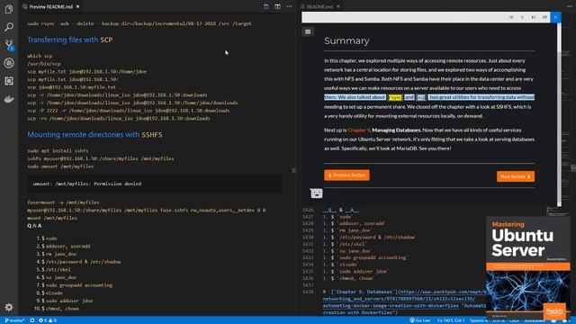Click the Mastering Ubuntu Server book cover
Viewport: 576px width, 324px height.
[x=528, y=268]
